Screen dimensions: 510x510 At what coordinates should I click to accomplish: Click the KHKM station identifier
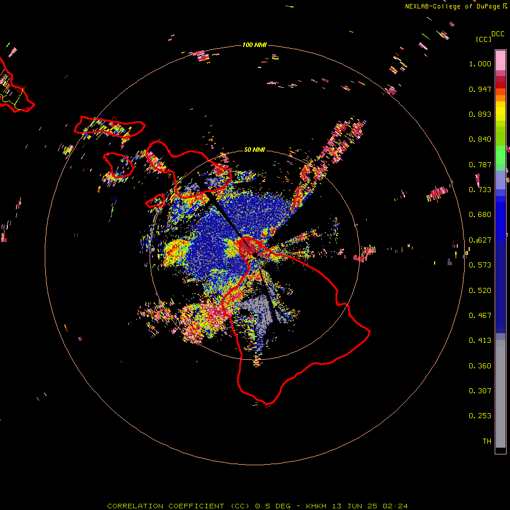[316, 506]
